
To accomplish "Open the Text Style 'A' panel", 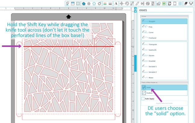I will coord(116,4).
